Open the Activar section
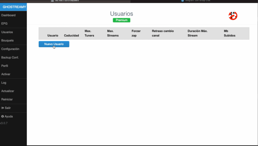258x146 pixels. point(6,74)
